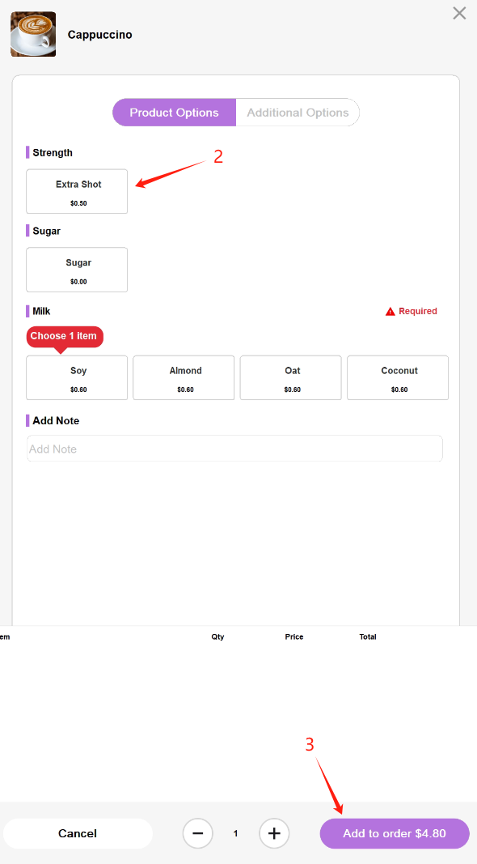Click the quantity value between steppers
Image resolution: width=477 pixels, height=864 pixels.
click(235, 834)
